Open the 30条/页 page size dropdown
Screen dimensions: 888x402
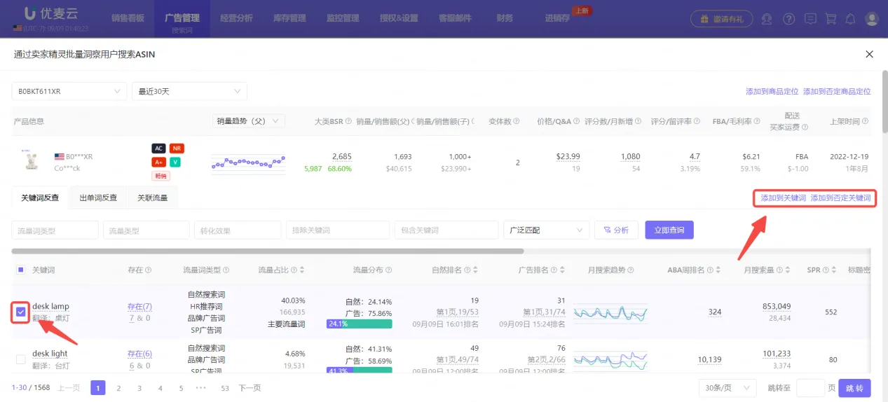(728, 388)
